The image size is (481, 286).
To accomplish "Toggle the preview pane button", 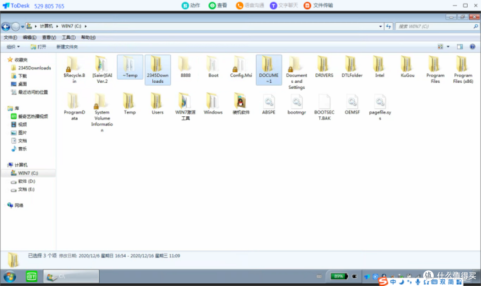I will 460,47.
